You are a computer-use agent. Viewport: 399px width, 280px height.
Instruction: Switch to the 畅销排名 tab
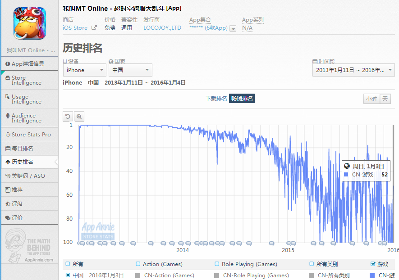click(242, 98)
